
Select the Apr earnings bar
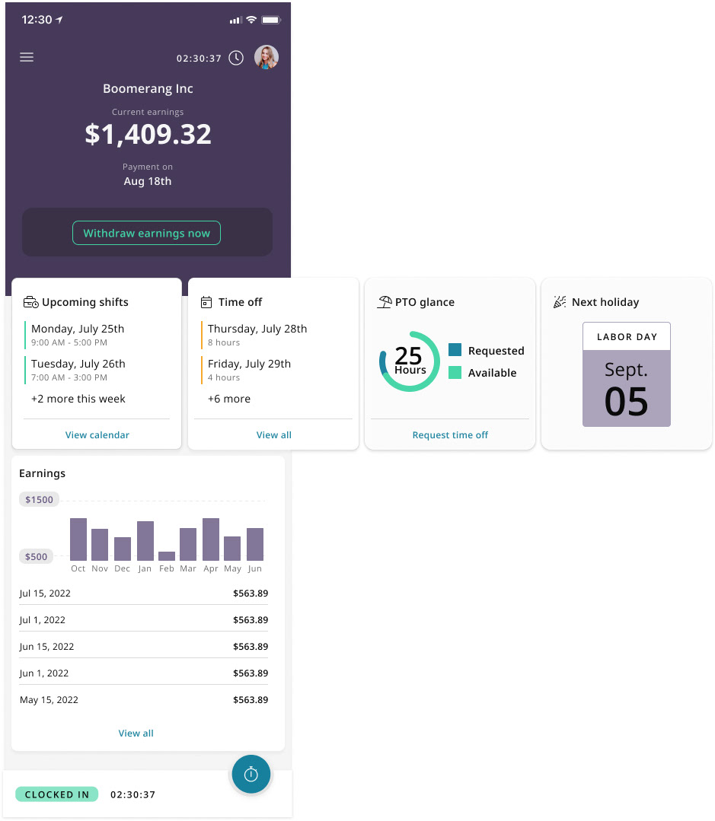[211, 539]
